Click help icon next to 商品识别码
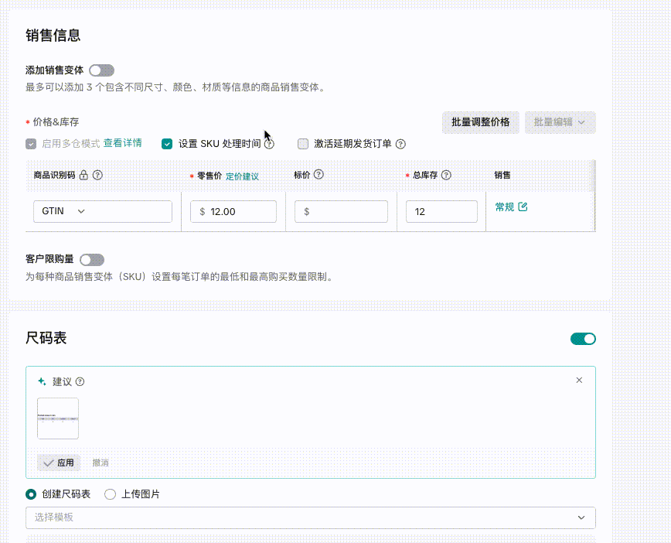This screenshot has height=543, width=671. (98, 176)
